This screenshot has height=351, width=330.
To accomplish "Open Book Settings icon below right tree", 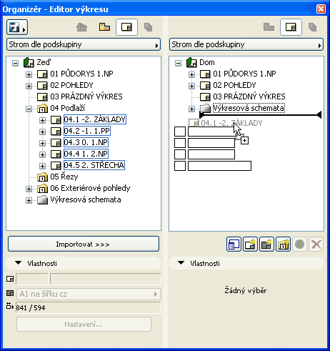I will pyautogui.click(x=234, y=244).
